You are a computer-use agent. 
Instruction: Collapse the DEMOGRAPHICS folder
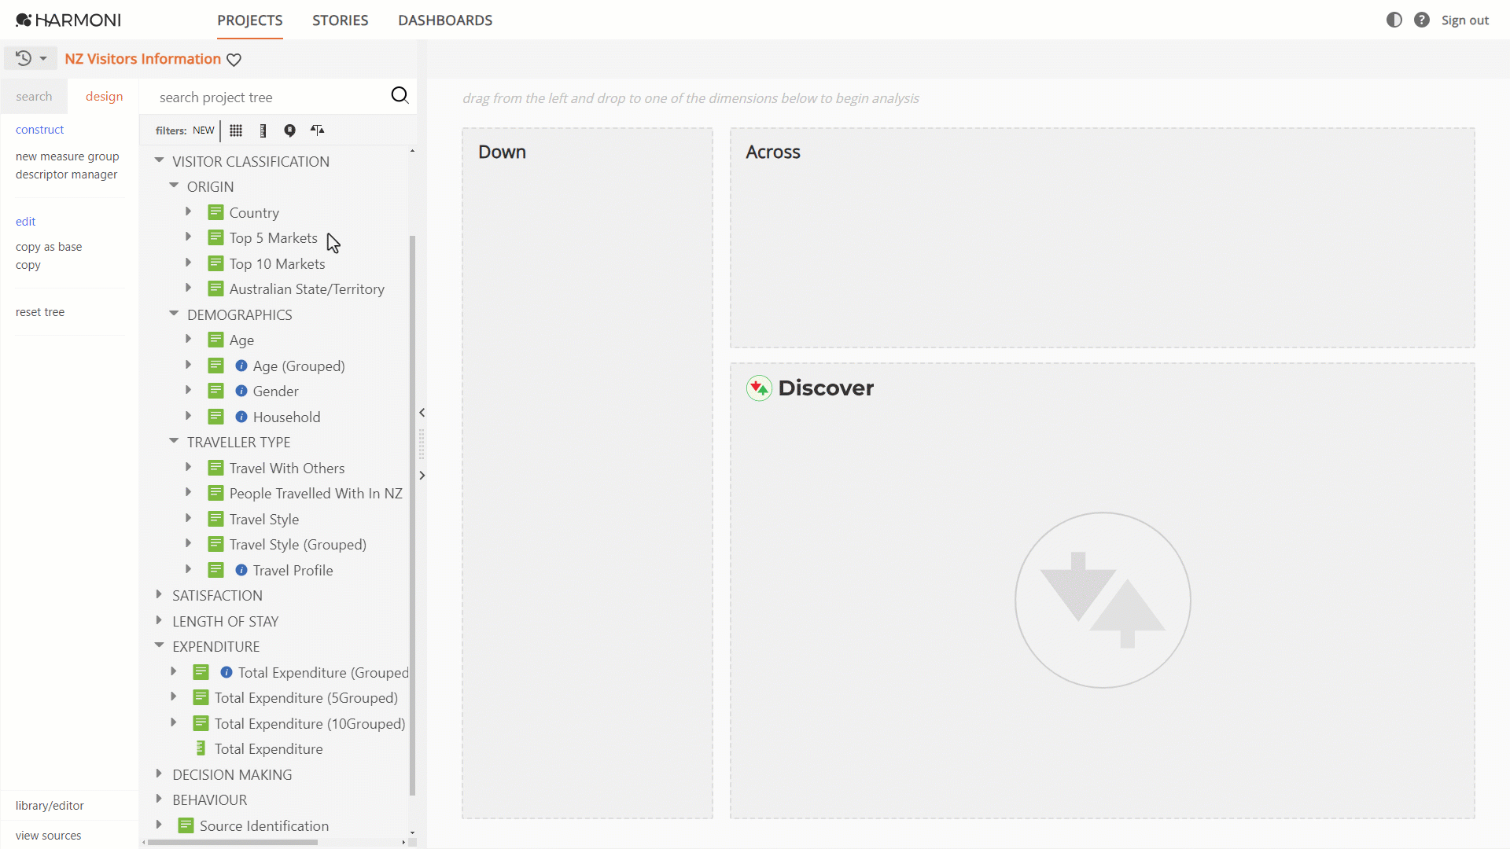tap(174, 314)
